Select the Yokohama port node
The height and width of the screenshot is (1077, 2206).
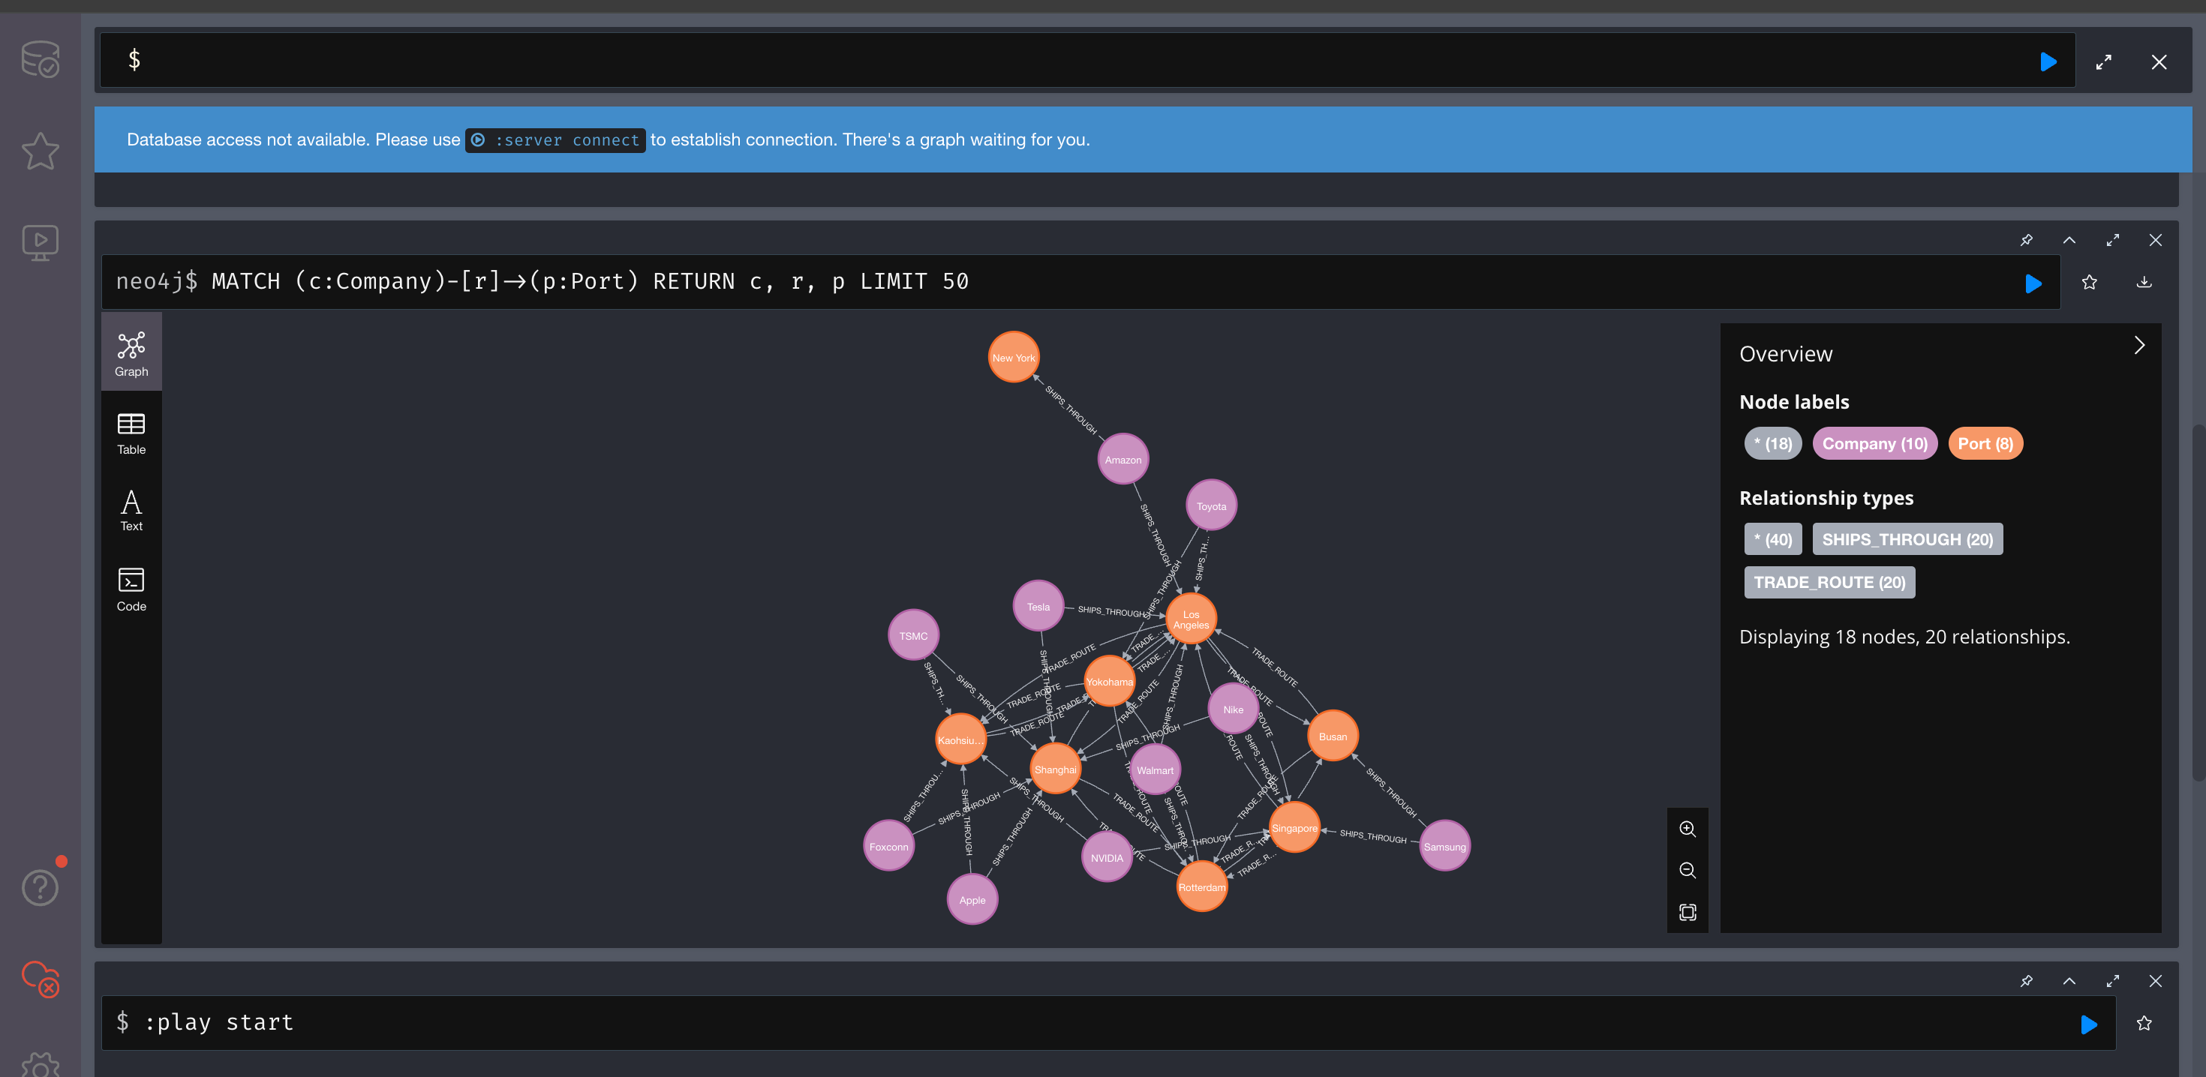point(1109,682)
